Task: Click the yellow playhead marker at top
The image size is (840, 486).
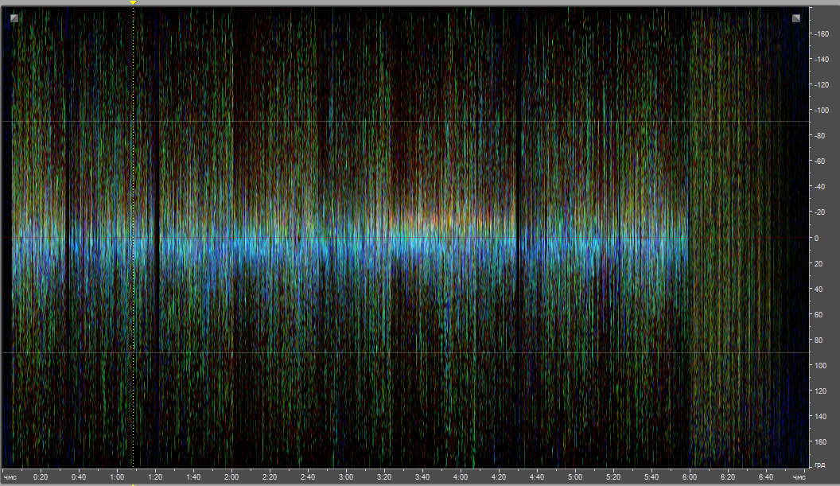Action: tap(133, 3)
